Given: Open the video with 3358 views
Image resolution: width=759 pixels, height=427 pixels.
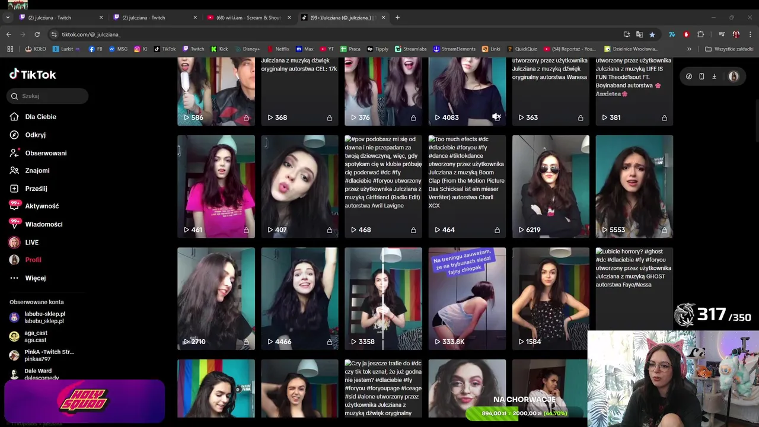Looking at the screenshot, I should pos(383,298).
